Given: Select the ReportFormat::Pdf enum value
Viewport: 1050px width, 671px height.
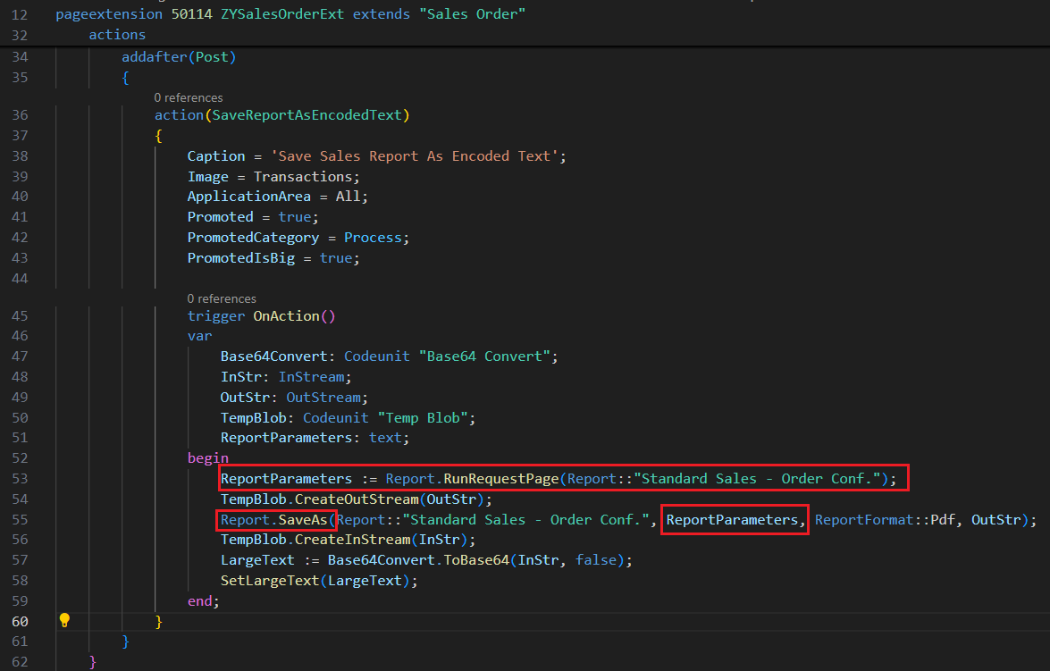Looking at the screenshot, I should tap(889, 519).
